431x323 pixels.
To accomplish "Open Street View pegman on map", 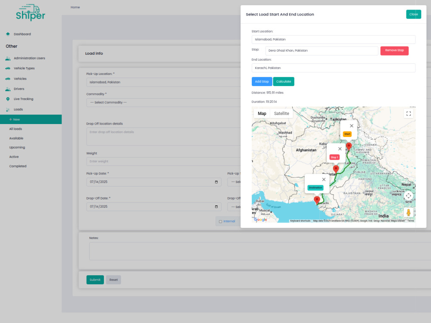I will pyautogui.click(x=409, y=212).
